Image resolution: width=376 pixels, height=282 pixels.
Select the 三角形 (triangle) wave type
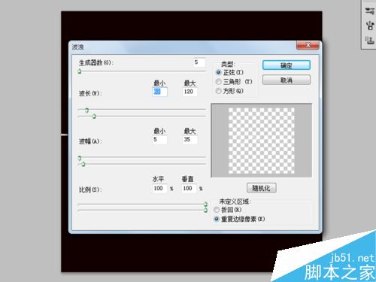(x=218, y=81)
